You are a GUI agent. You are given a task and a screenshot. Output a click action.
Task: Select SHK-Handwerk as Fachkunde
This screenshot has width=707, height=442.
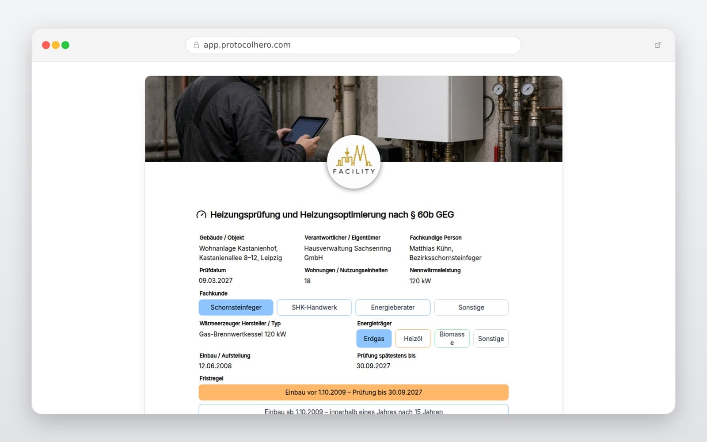tap(314, 307)
